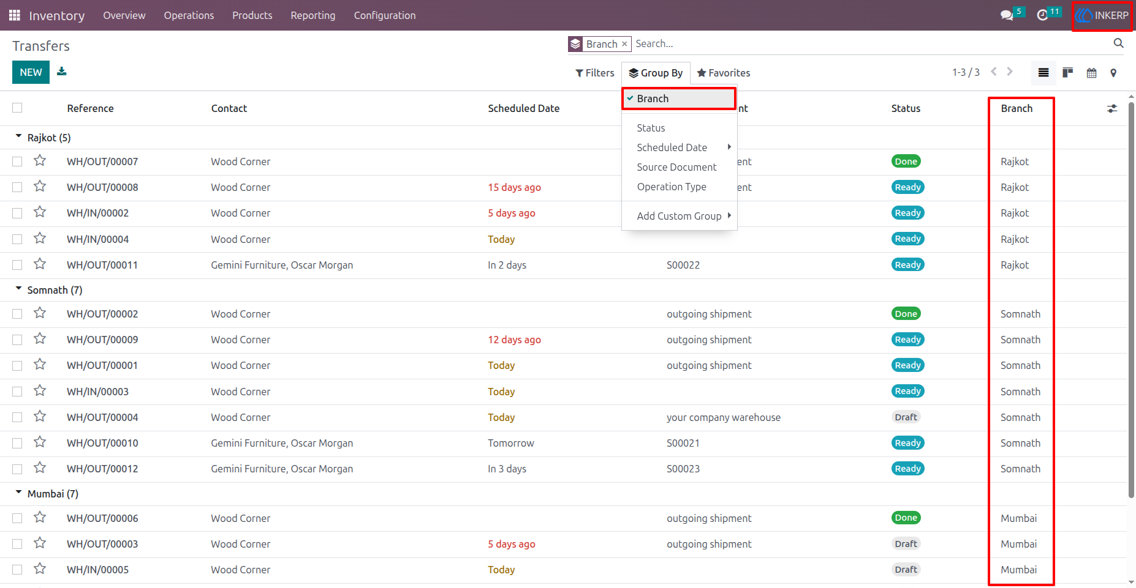Check the WH/IN/00005 row checkbox
1136x588 pixels.
pos(17,570)
